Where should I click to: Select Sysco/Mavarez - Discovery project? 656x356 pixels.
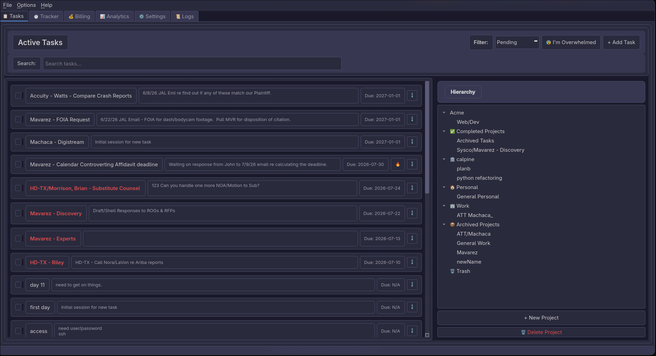tap(490, 150)
